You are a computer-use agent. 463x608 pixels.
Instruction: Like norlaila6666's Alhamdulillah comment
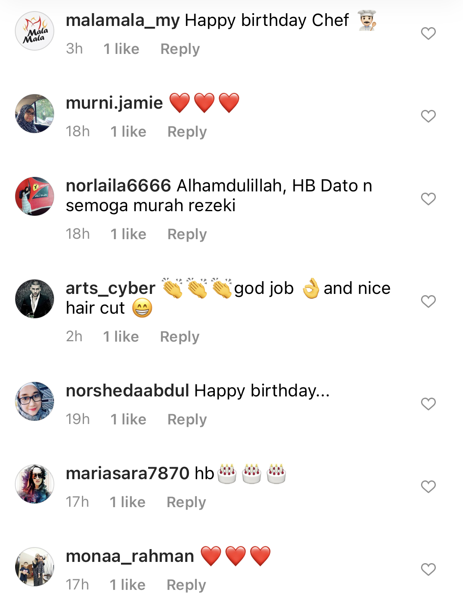click(428, 199)
